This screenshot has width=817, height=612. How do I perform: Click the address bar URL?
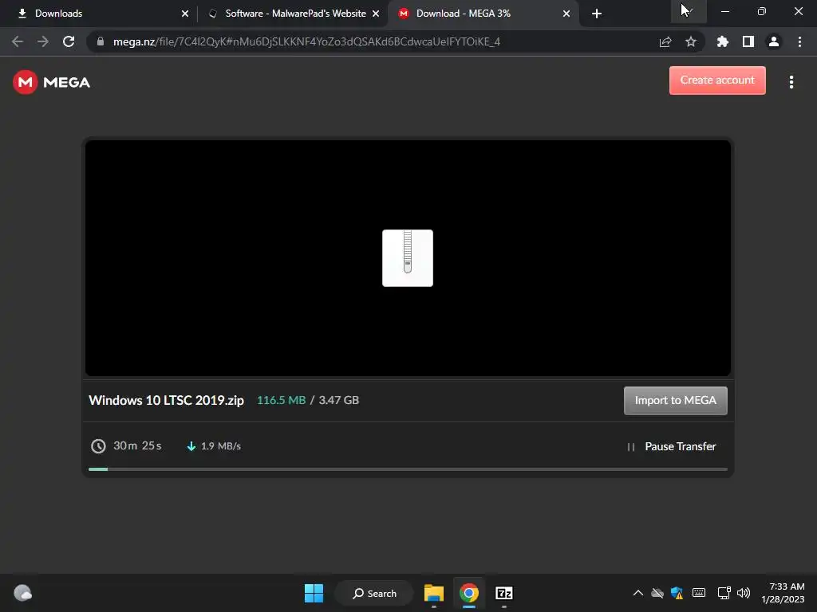[306, 41]
